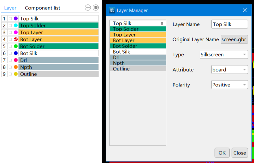Screen dimensions: 254x163
Task: Select the Layer tab
Action: click(x=10, y=8)
